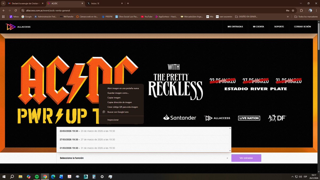Click CERRAR SESIÓN in the header
This screenshot has width=320, height=180.
pos(302,27)
